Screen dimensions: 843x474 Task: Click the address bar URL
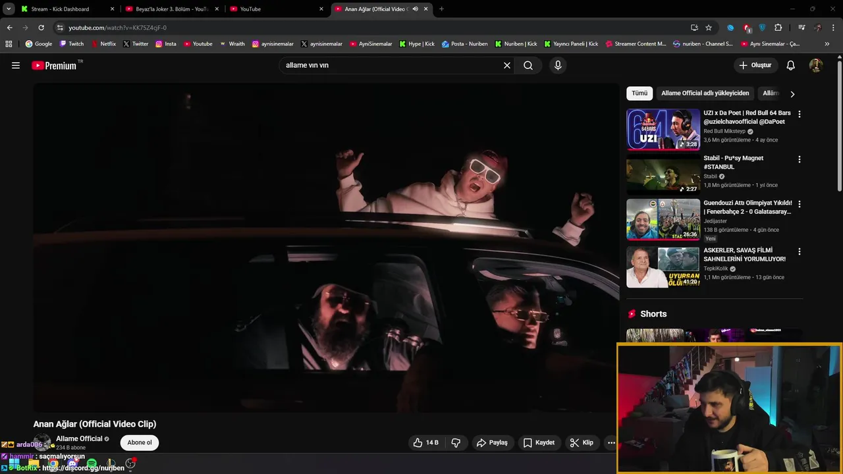[x=117, y=28]
